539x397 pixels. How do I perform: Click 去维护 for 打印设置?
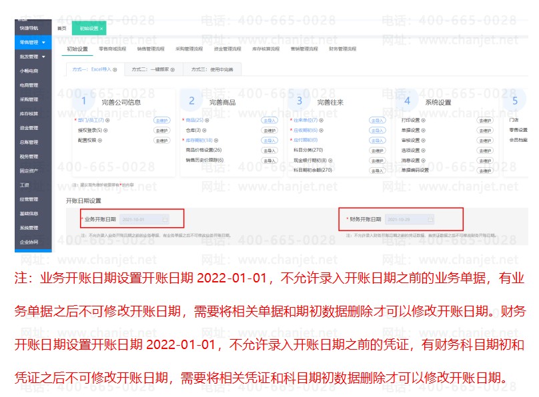pyautogui.click(x=485, y=121)
